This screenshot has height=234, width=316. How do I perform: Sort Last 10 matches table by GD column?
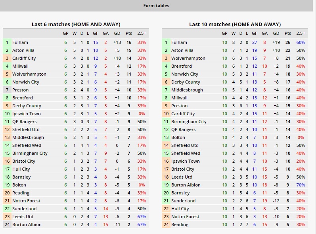pyautogui.click(x=276, y=33)
